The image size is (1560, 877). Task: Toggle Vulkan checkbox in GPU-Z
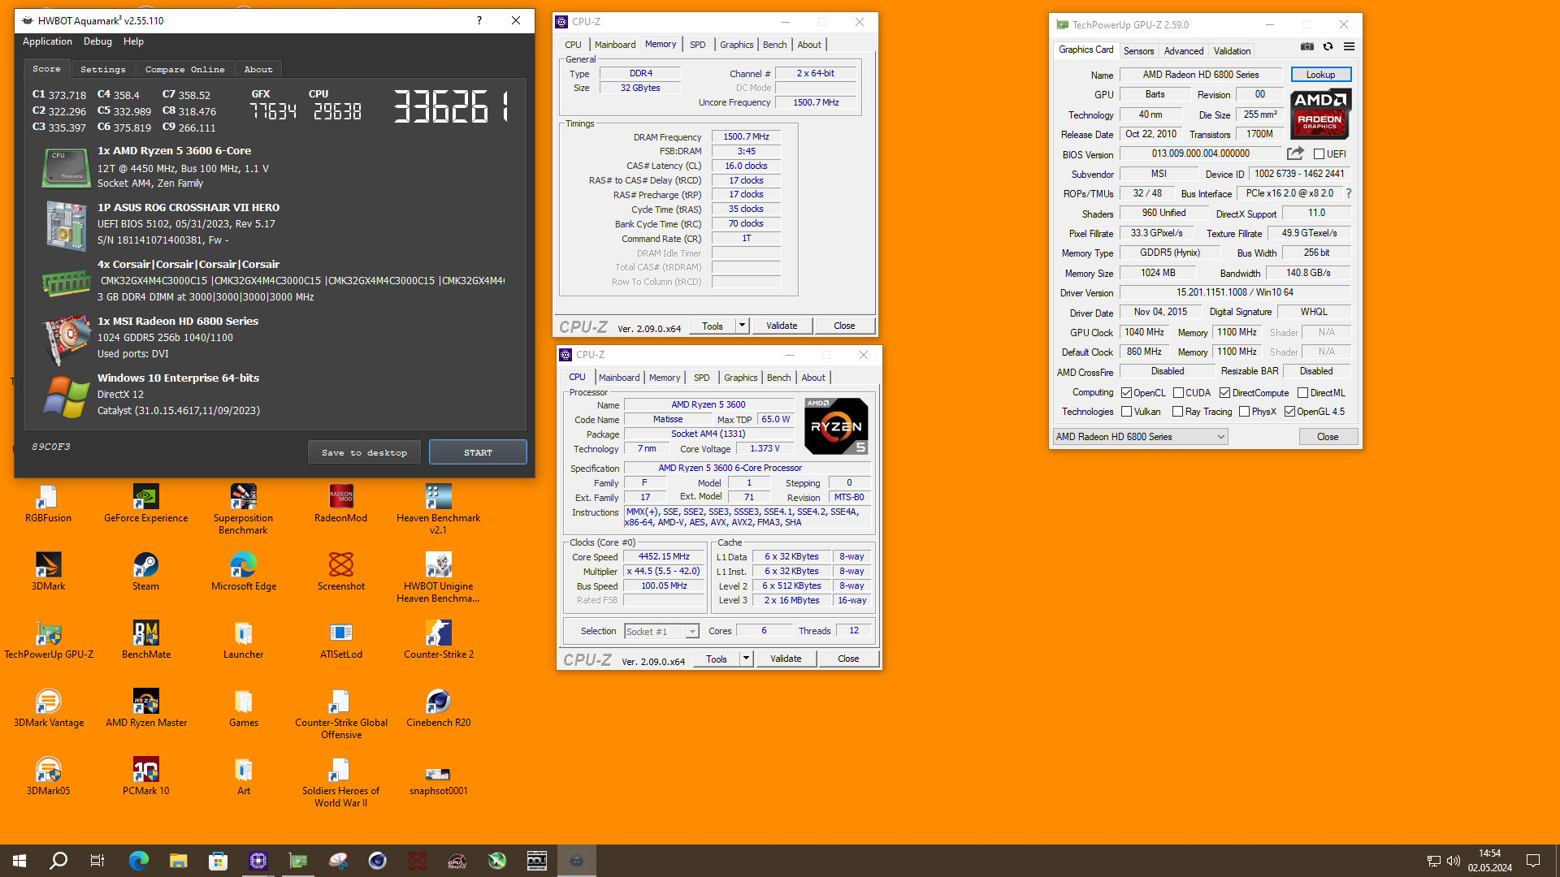tap(1127, 412)
